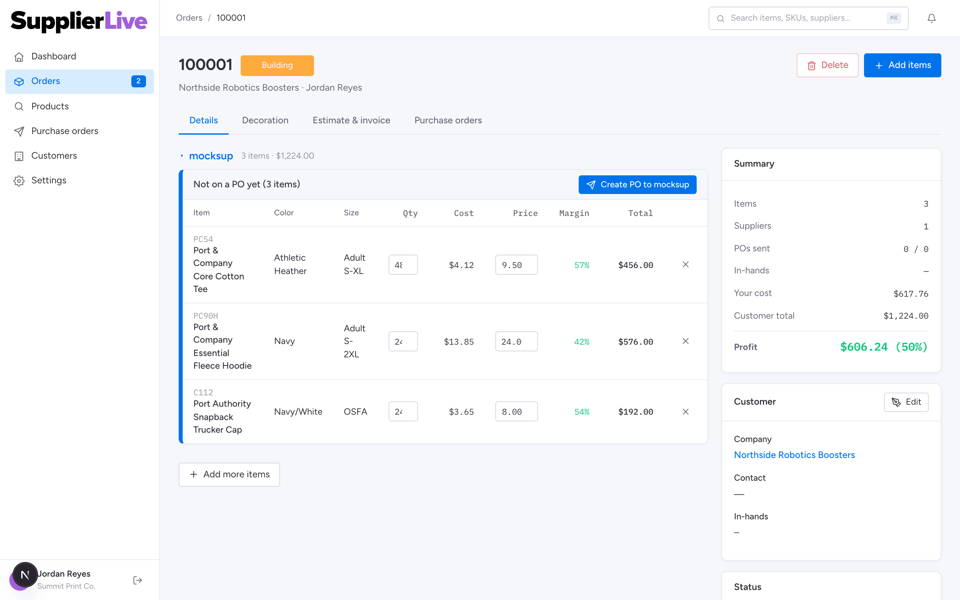This screenshot has width=960, height=600.
Task: Remove the C112 Snapback Trucker Cap row
Action: click(685, 412)
